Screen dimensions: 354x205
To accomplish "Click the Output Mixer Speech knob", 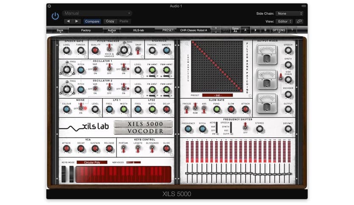I will (x=288, y=50).
